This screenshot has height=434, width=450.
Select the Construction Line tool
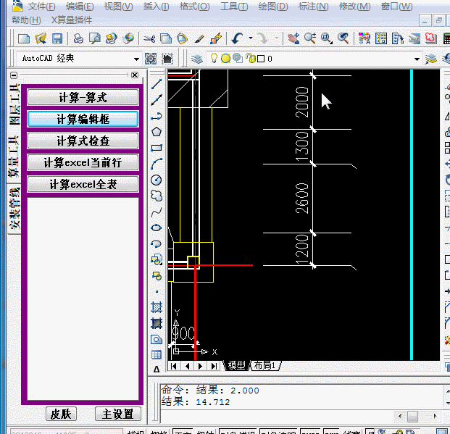pos(157,100)
